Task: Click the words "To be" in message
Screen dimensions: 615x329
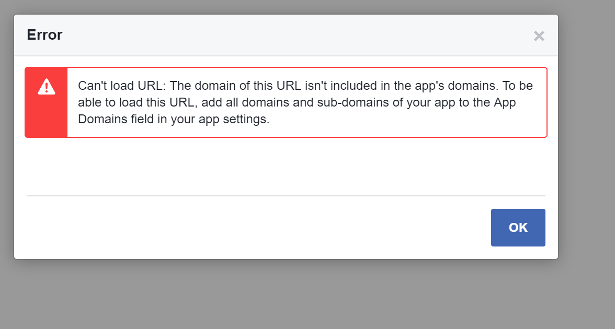Action: pos(517,86)
